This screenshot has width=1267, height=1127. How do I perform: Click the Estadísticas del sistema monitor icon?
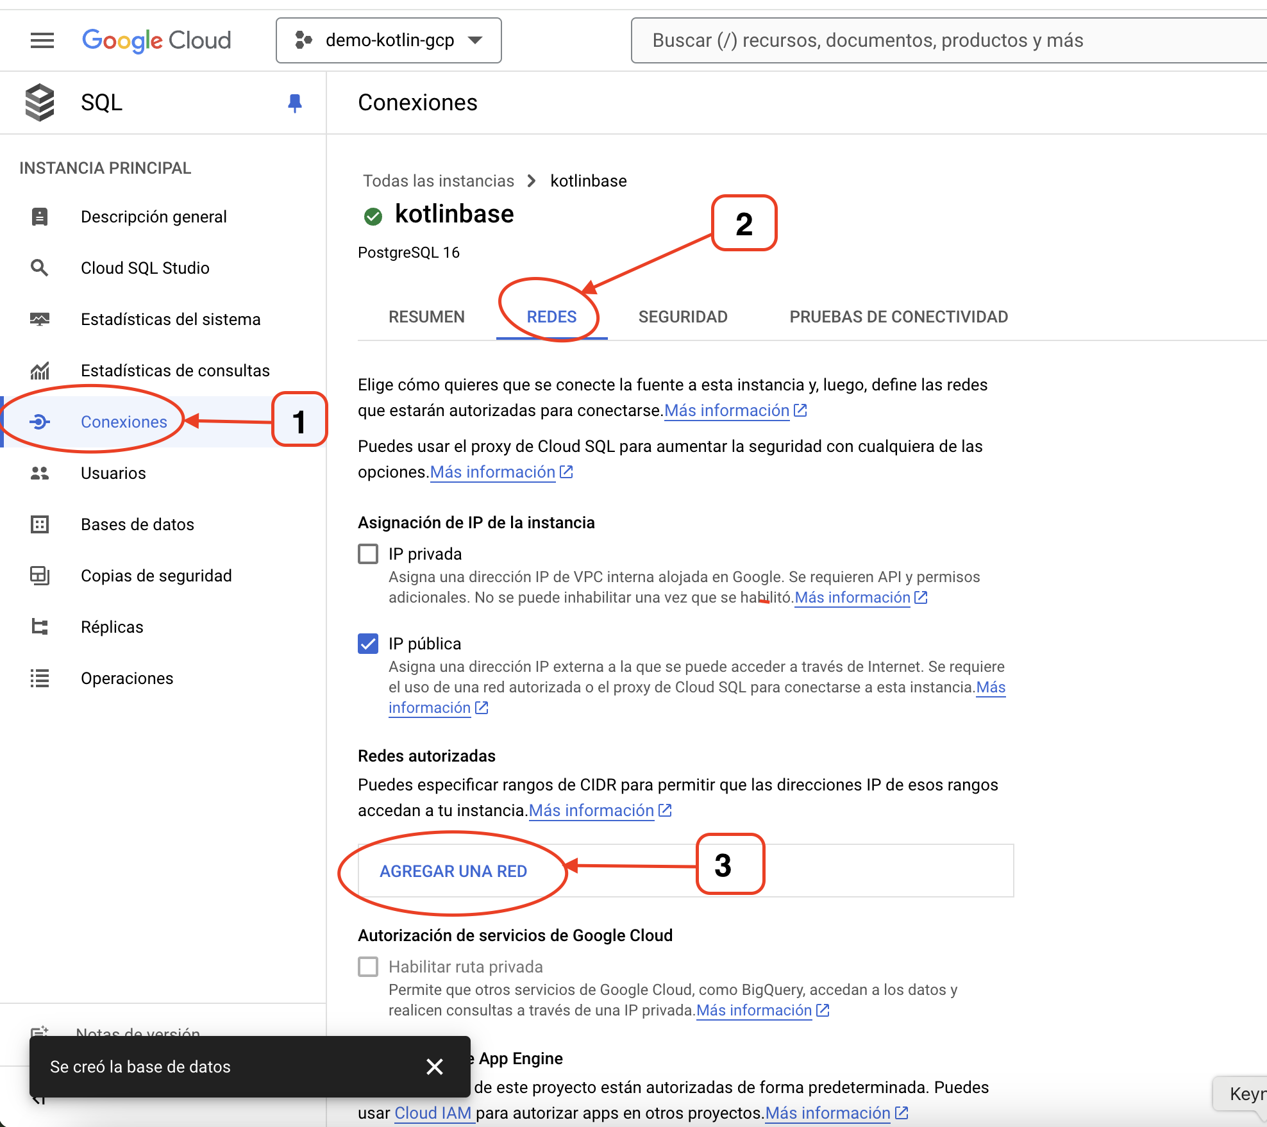tap(40, 319)
